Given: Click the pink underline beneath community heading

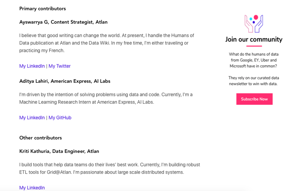Looking at the screenshot, I should point(254,46).
